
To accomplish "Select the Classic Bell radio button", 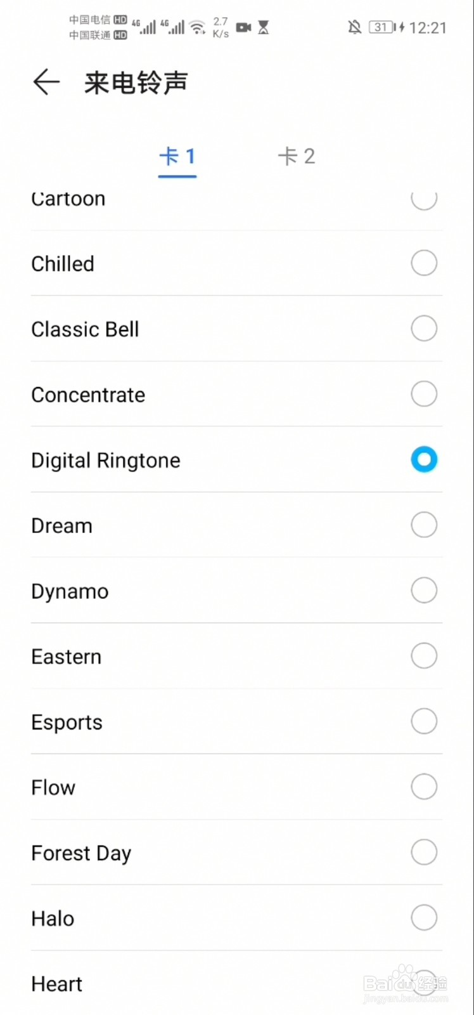I will 424,329.
